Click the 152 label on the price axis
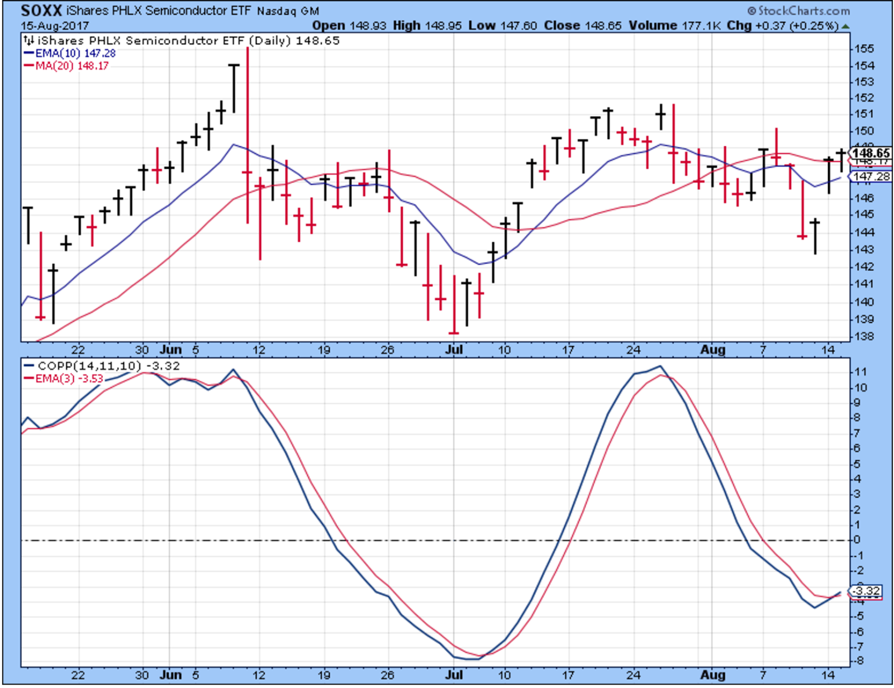 863,98
